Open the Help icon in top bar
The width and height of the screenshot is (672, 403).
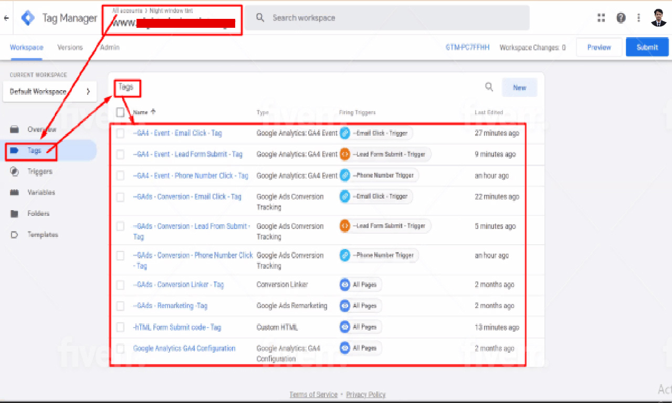(x=621, y=17)
